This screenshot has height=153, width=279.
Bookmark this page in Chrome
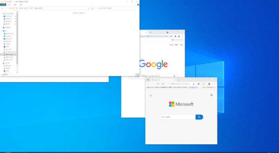171,36
